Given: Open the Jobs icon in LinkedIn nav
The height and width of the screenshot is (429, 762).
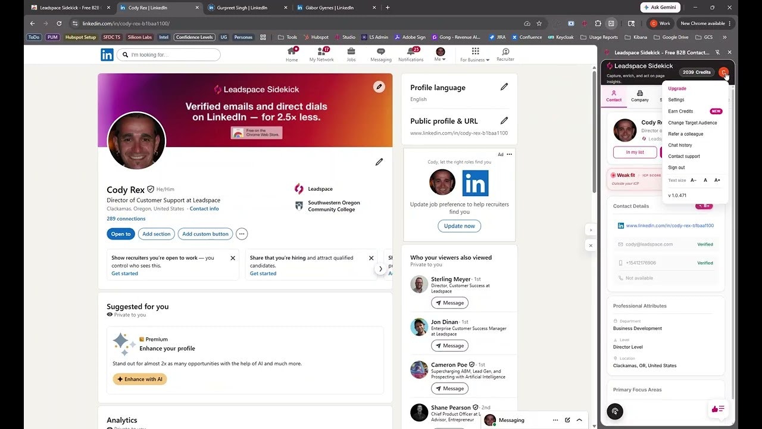Looking at the screenshot, I should [351, 54].
